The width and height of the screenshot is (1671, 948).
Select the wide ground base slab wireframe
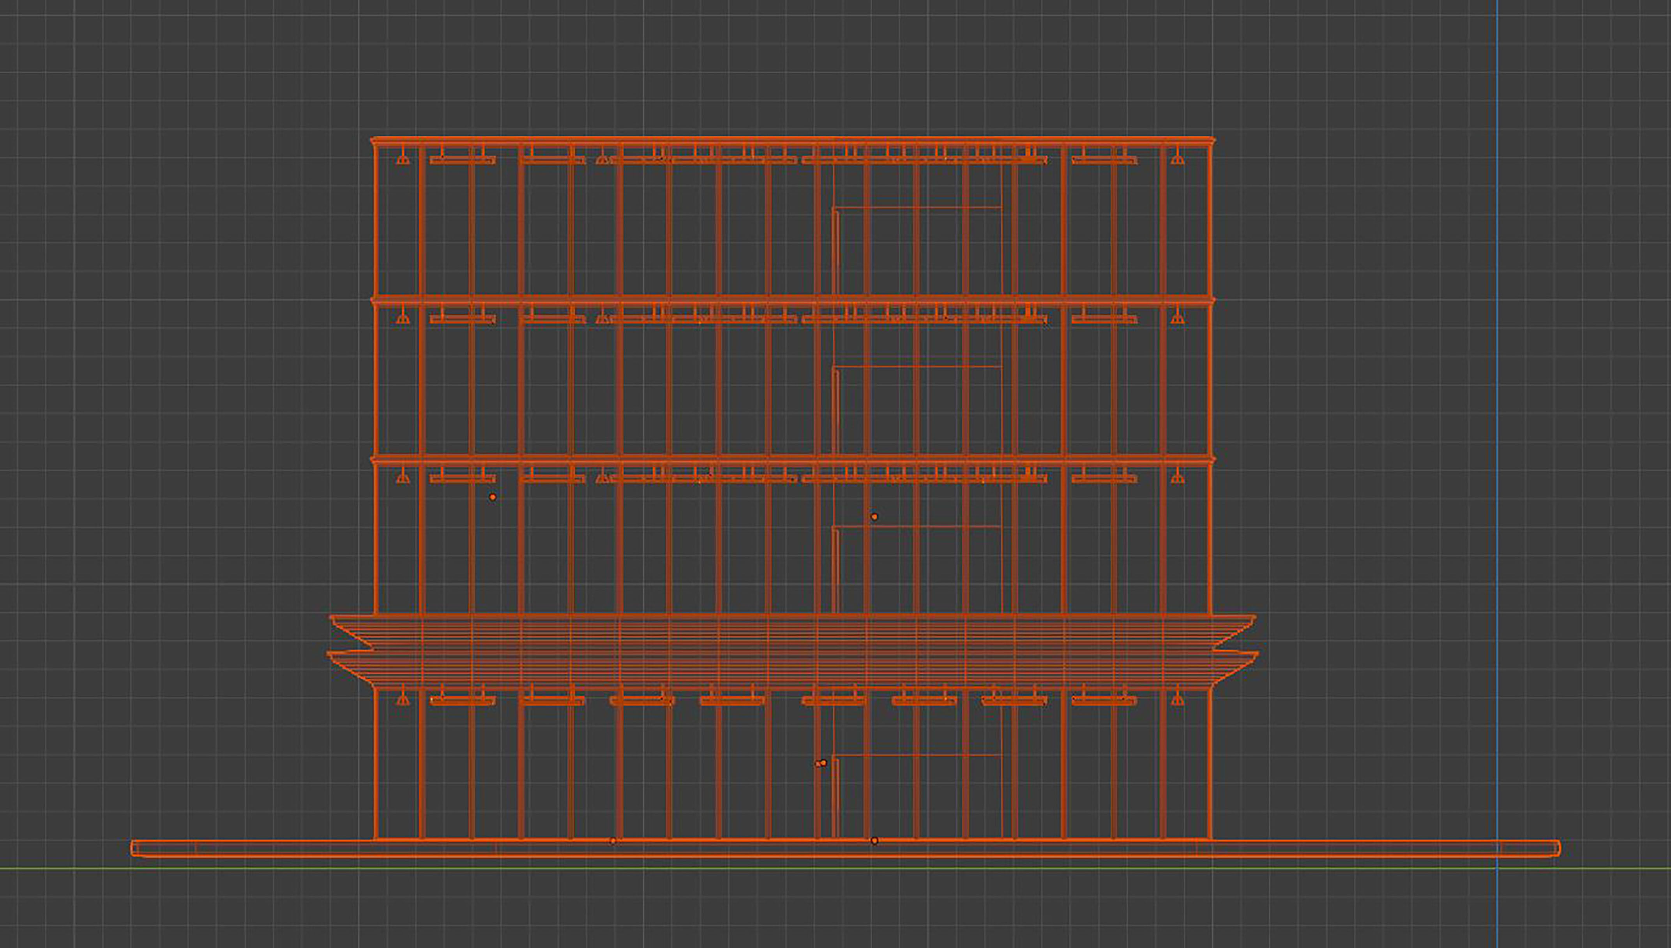pos(846,848)
